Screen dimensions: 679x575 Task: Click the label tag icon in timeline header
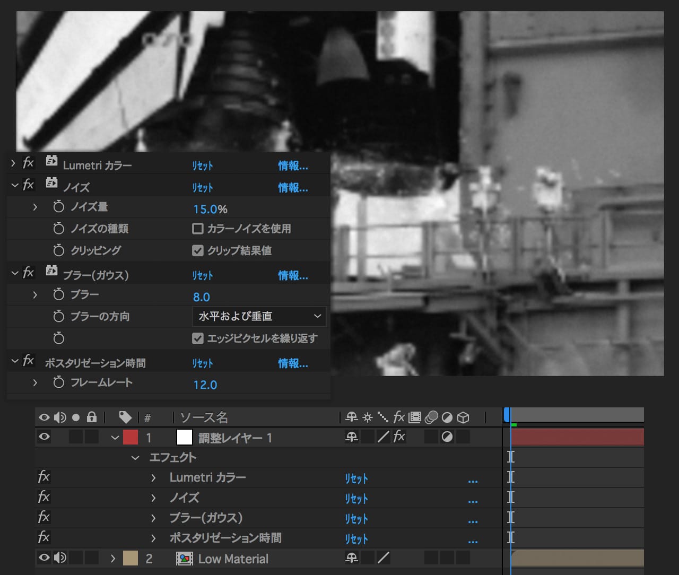click(x=125, y=417)
